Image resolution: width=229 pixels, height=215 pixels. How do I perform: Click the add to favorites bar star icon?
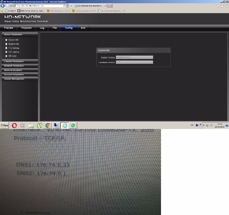[x=2, y=11]
